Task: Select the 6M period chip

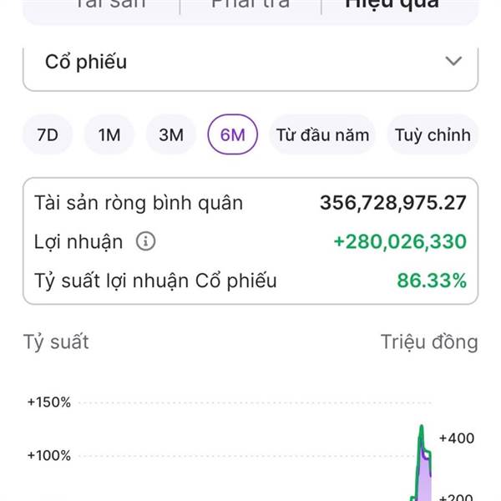Action: click(x=233, y=134)
